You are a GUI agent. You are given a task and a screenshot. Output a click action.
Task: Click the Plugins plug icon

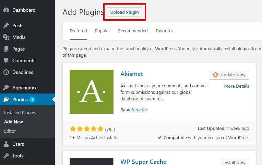pyautogui.click(x=6, y=100)
